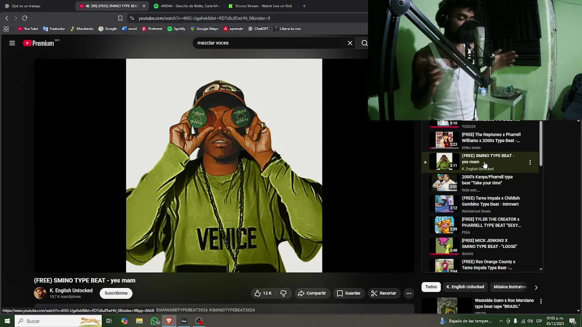Click the Windows Buscar search box
The width and height of the screenshot is (582, 327).
tap(58, 321)
